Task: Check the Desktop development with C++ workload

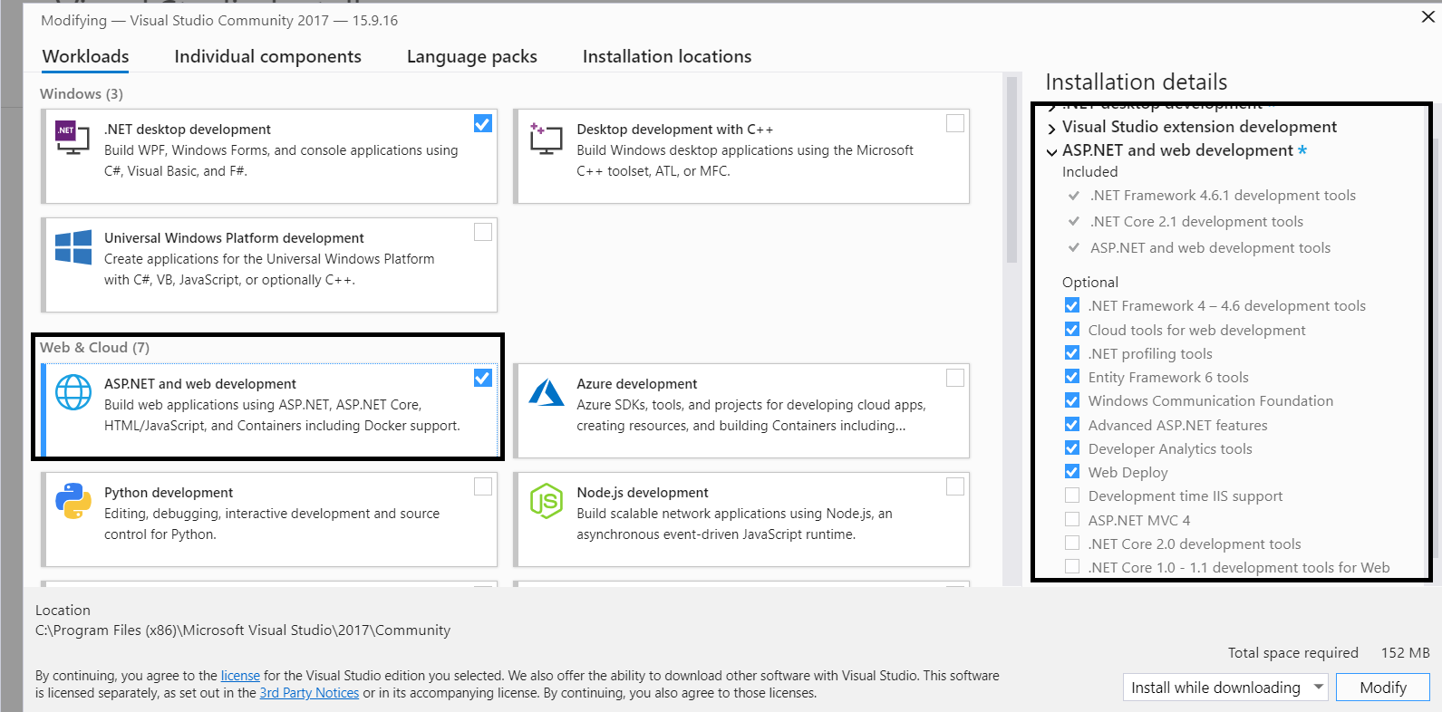Action: (955, 123)
